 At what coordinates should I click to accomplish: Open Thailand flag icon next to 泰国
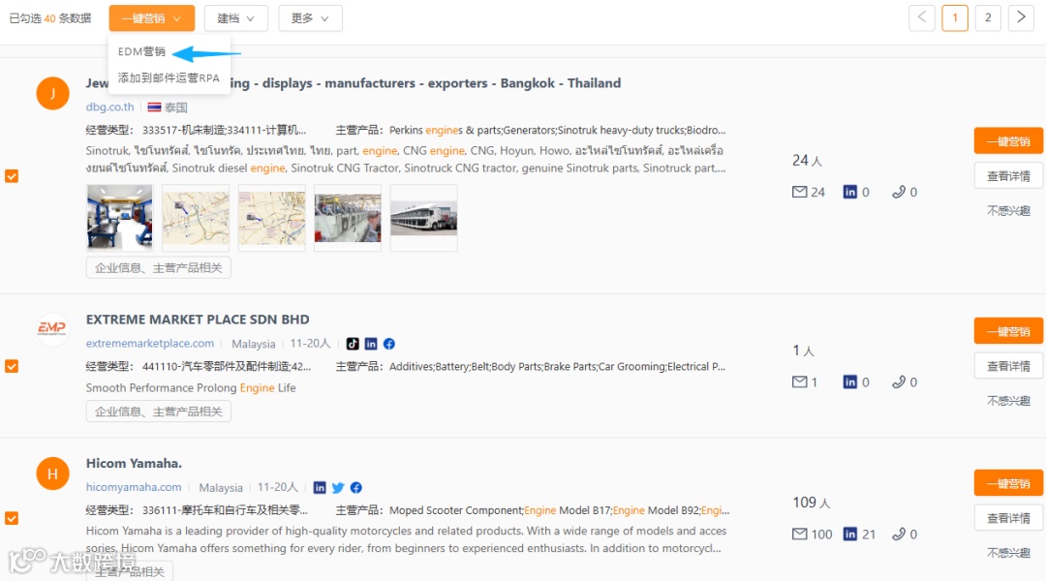click(x=154, y=107)
